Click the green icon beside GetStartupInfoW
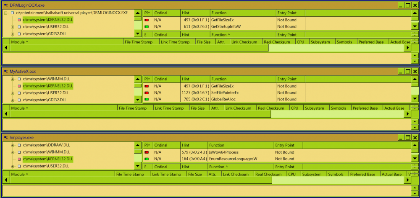This screenshot has height=198, width=420. [x=147, y=27]
